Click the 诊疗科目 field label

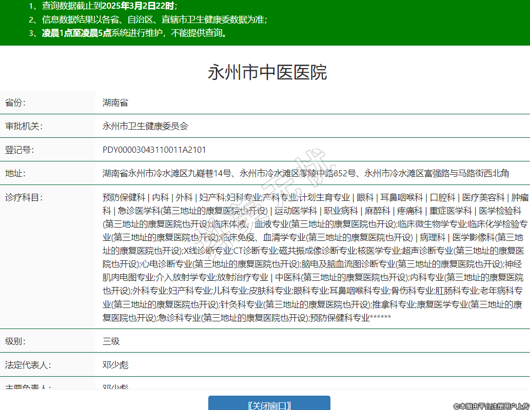point(24,197)
